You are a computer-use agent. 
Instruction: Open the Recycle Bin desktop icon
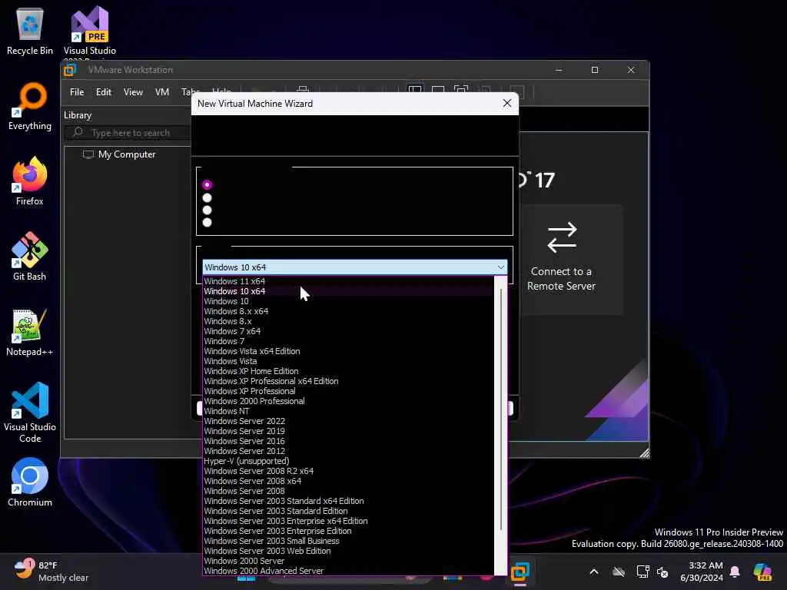(x=30, y=31)
